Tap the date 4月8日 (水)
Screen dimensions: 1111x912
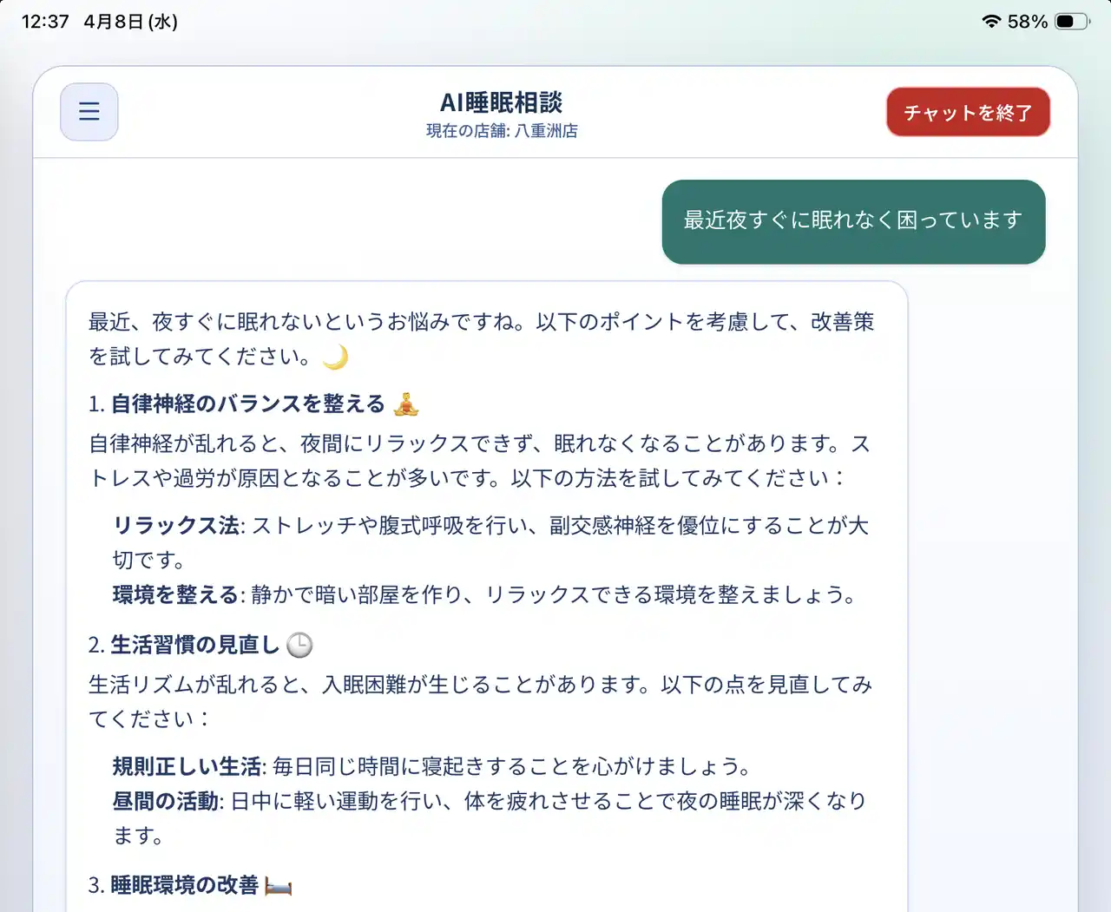pos(130,22)
